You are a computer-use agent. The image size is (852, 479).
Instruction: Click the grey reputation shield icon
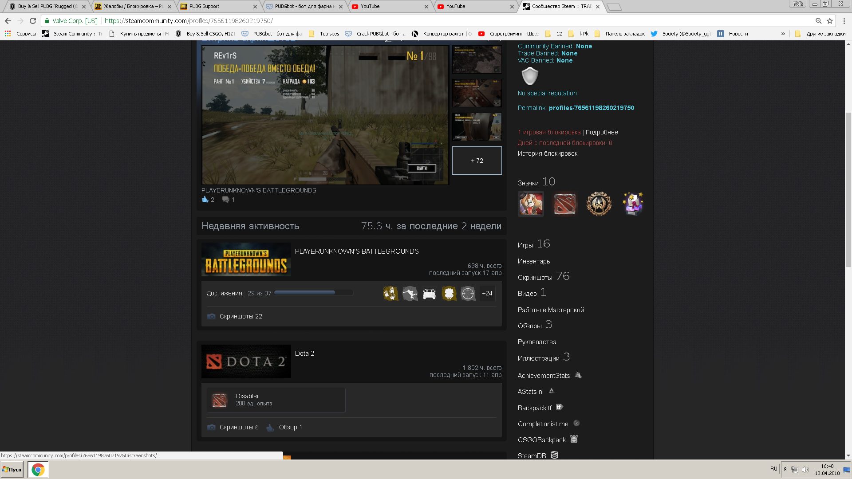530,76
